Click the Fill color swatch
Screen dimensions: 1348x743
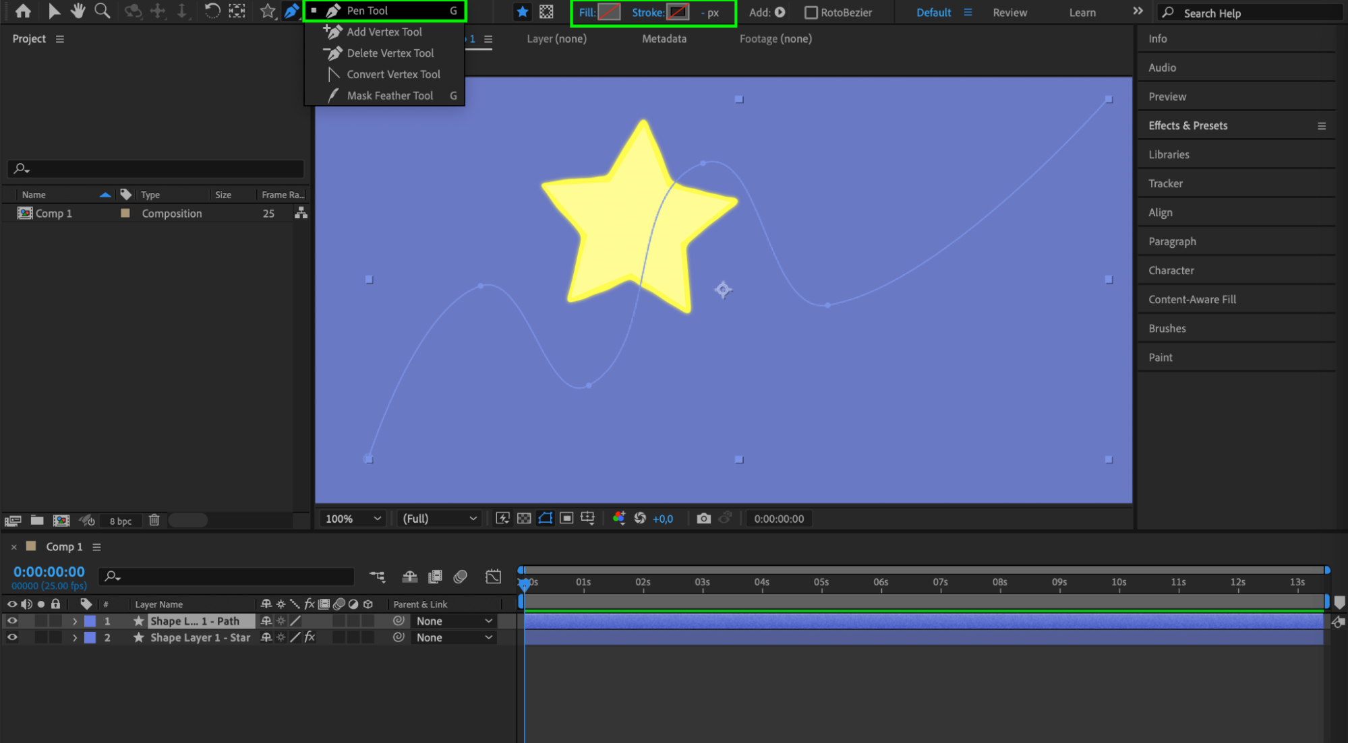coord(609,12)
